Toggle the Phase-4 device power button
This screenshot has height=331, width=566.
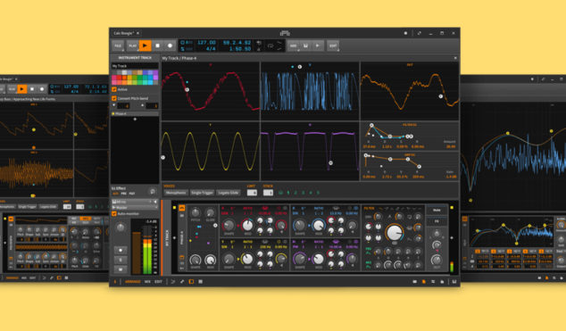[182, 208]
